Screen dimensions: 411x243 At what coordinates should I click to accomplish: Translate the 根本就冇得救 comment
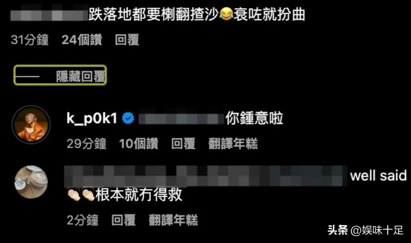click(173, 220)
